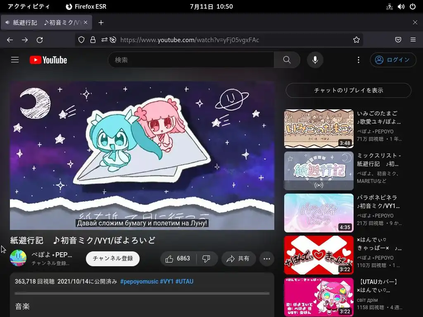Click autoplay blocked icon in URL bar
Image resolution: width=423 pixels, height=317 pixels.
tap(113, 40)
